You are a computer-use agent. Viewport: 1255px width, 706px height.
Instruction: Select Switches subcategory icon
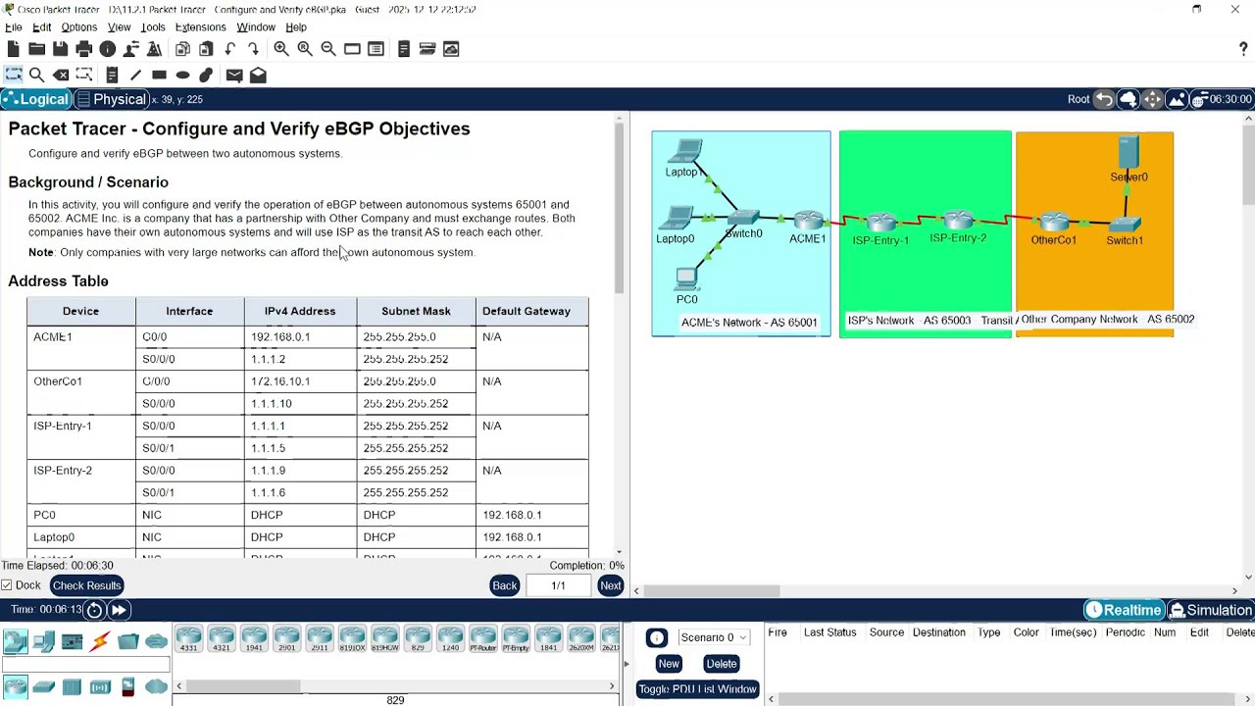pos(43,686)
